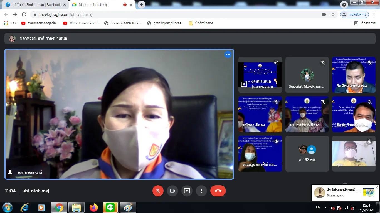Launch Firefox from the taskbar
Screen dimensions: 380x213
click(x=93, y=207)
